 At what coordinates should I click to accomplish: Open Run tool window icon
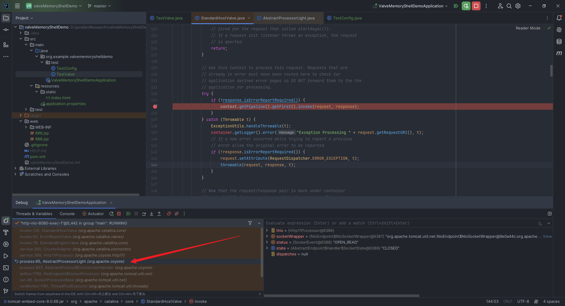coord(6,256)
